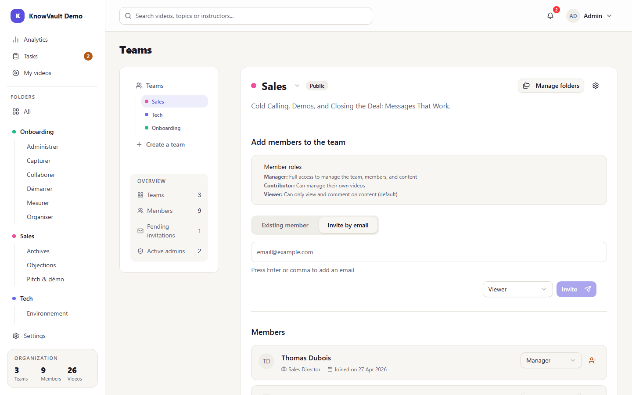
Task: Select the Onboarding team in list
Action: click(x=174, y=128)
